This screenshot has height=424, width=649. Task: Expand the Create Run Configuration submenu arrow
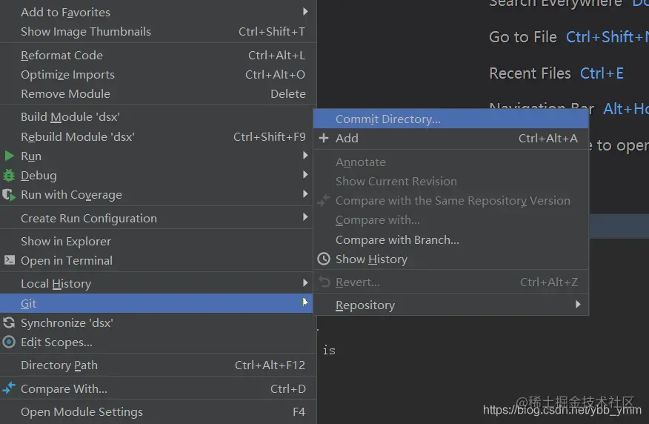[305, 218]
